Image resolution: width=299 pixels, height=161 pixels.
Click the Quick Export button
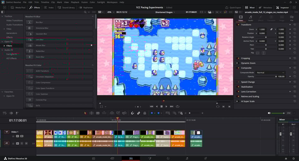pos(233,7)
